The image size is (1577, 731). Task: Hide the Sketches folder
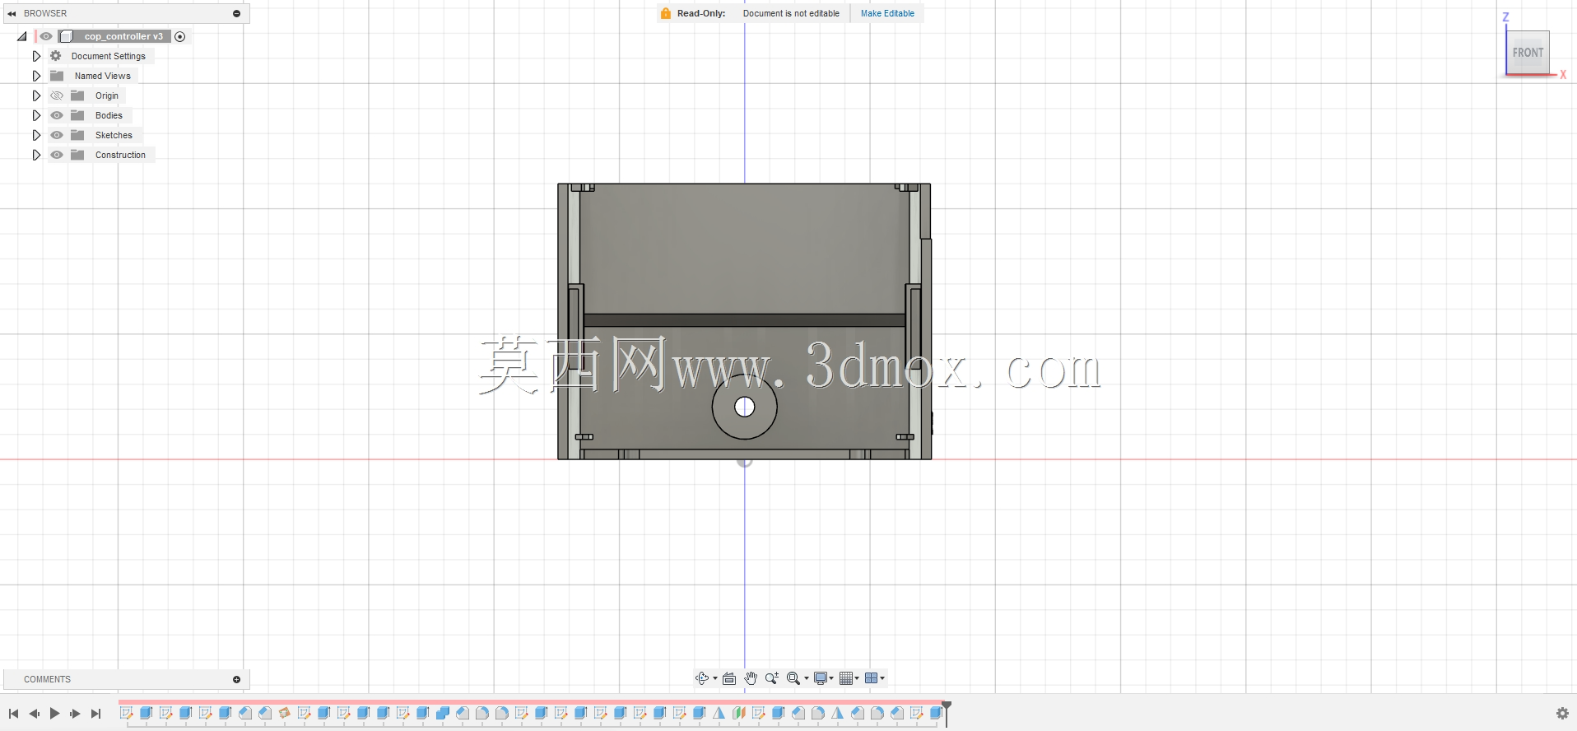[x=57, y=135]
